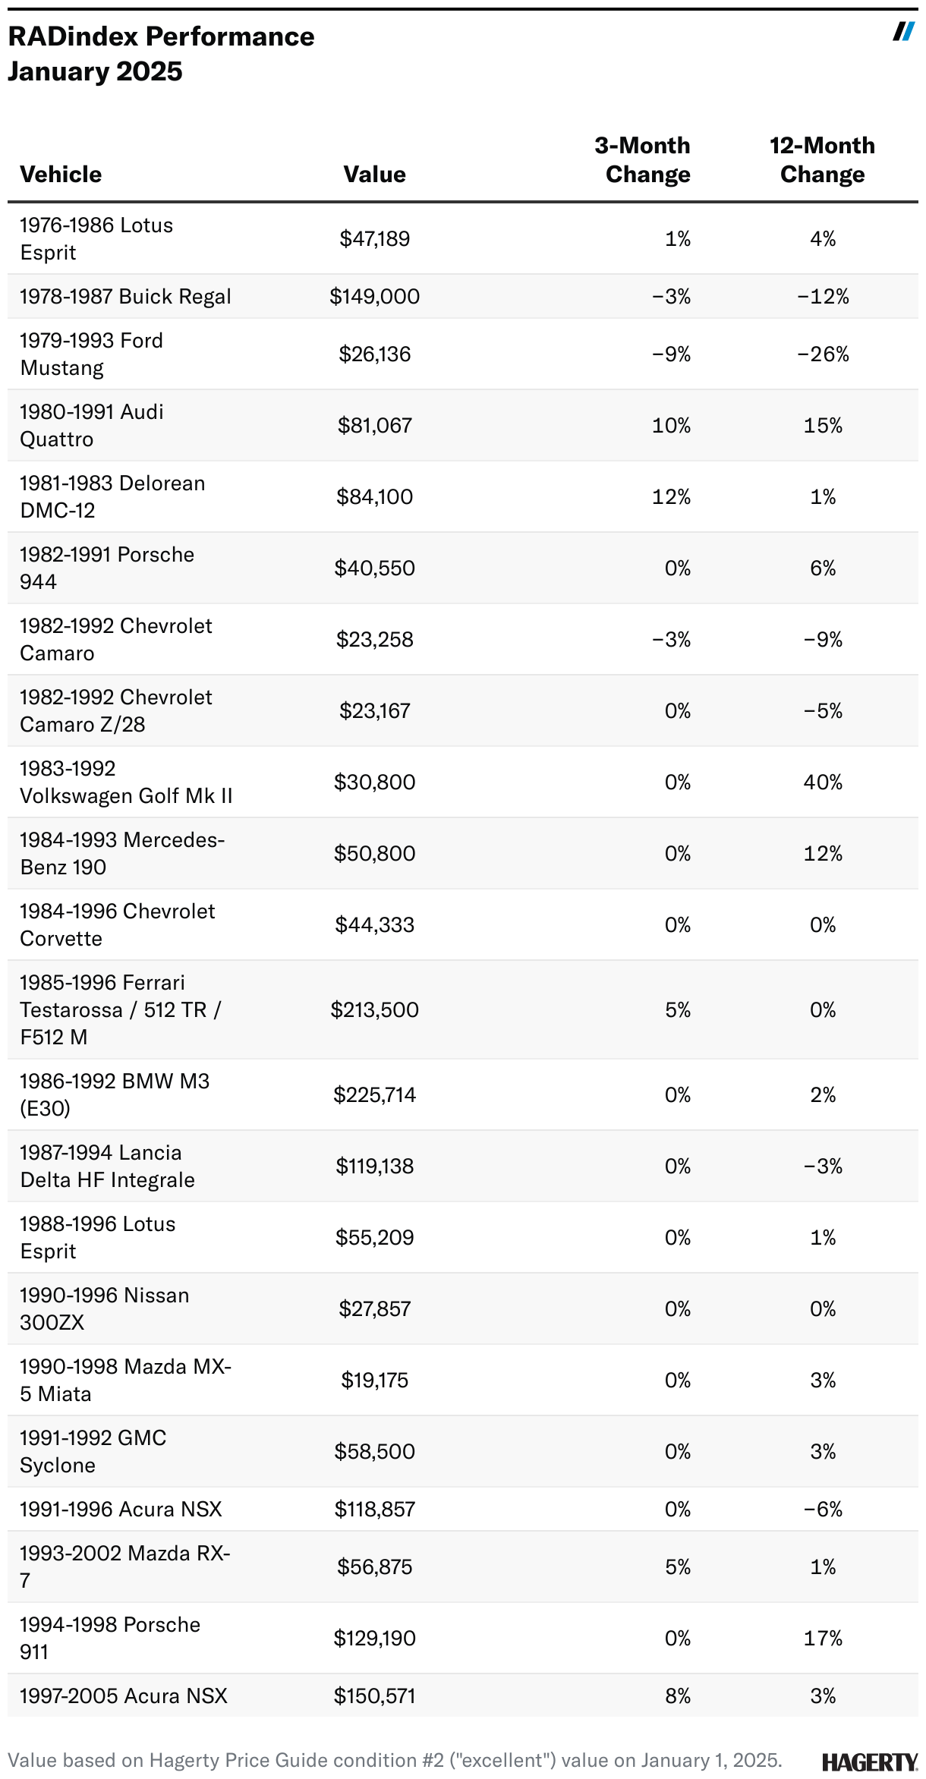Click the blue double-slash logo icon
Viewport: 926px width, 1779px height.
click(x=903, y=32)
